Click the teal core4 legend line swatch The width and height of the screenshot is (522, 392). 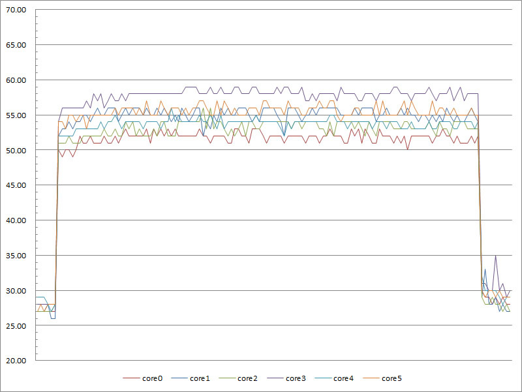[322, 378]
